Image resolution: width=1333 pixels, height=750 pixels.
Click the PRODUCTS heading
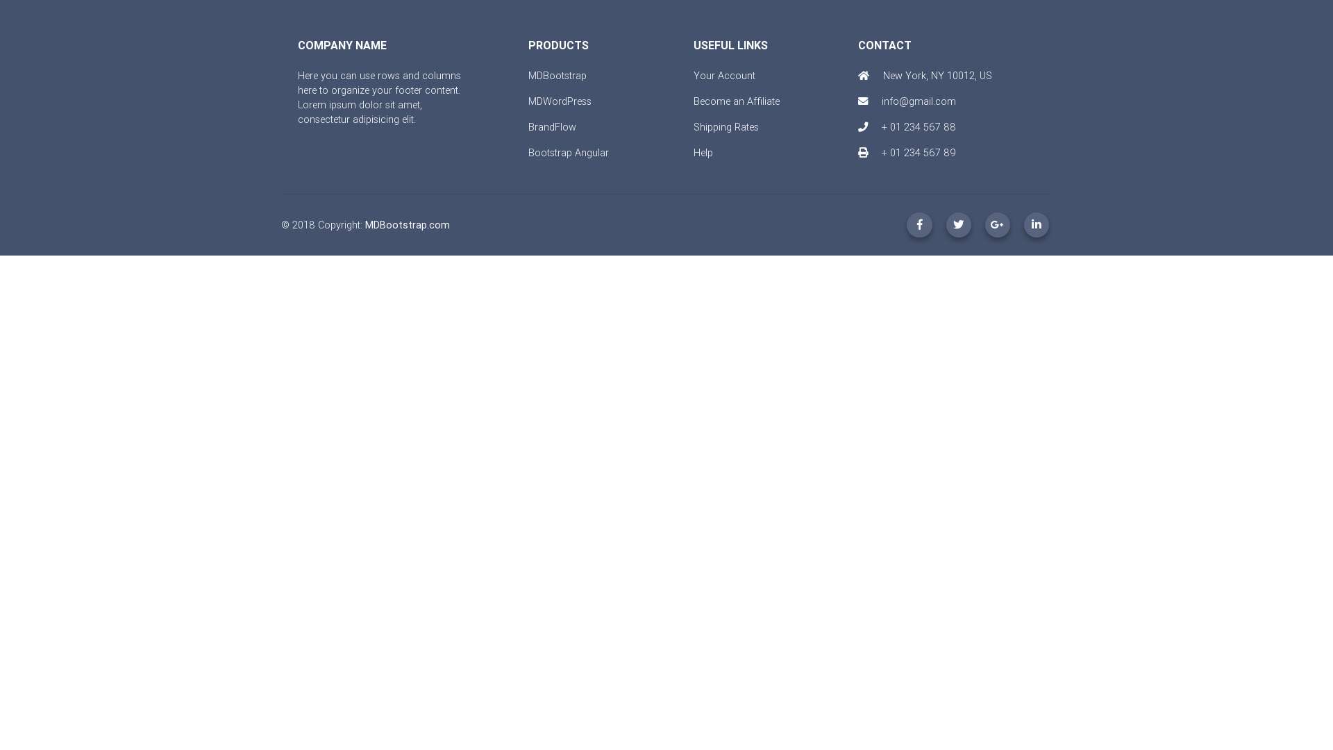(558, 46)
